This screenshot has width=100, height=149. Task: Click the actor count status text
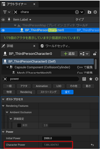(42, 38)
